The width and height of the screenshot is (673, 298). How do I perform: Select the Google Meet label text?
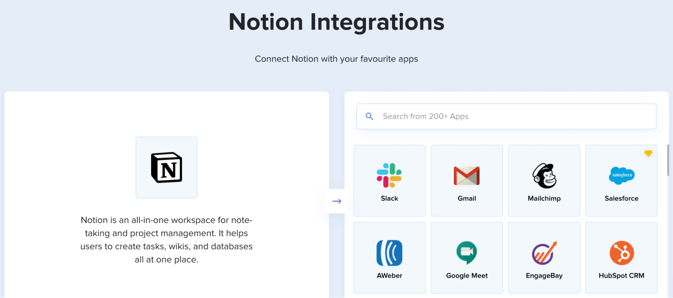pos(467,275)
